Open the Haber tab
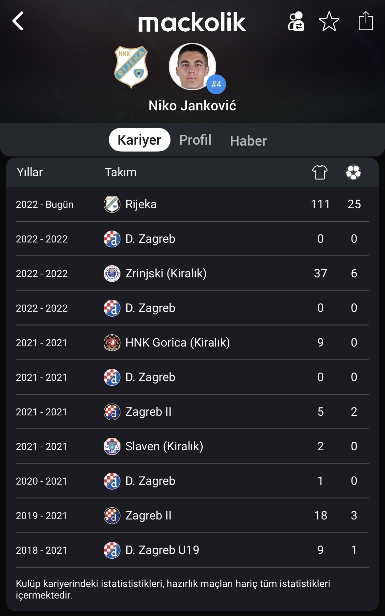Image resolution: width=385 pixels, height=616 pixels. point(248,141)
